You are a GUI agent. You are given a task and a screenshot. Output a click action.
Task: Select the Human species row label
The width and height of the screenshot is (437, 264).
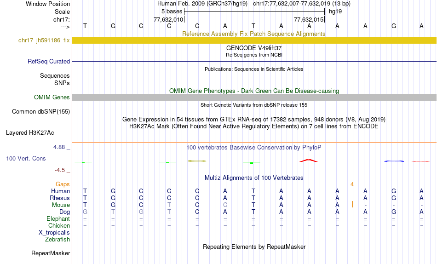[60, 191]
